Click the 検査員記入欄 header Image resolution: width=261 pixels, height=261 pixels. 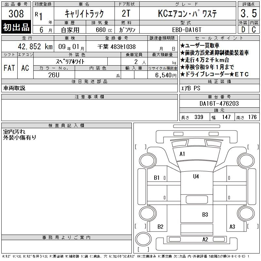point(67,126)
